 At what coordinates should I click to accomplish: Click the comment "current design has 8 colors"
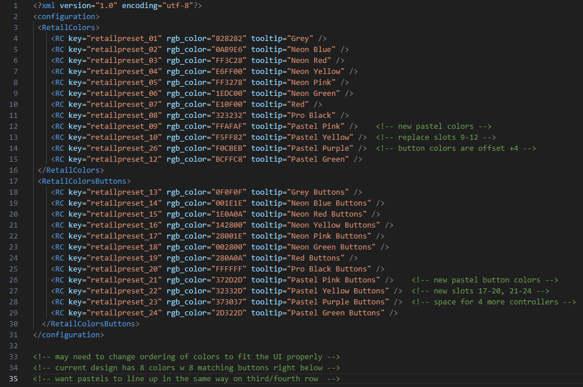click(x=186, y=368)
